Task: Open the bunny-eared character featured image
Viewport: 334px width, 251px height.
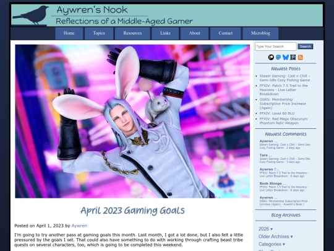Action: pos(132,121)
